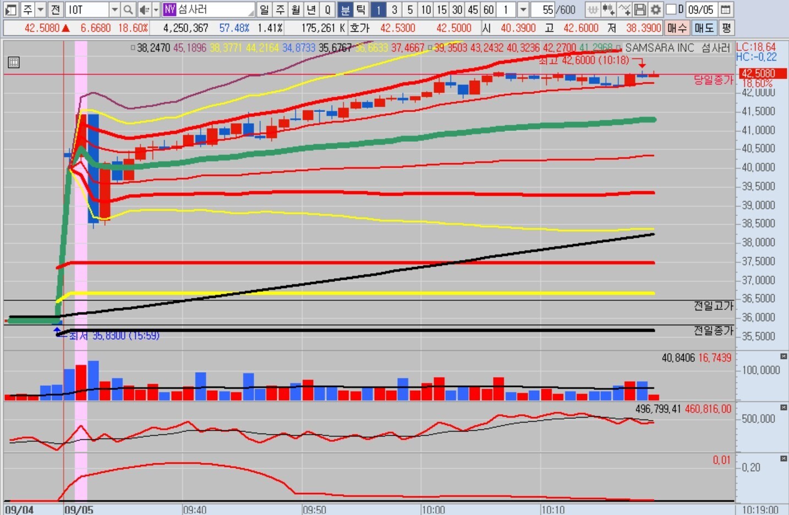The image size is (789, 515).
Task: Switch to 틱 (tick) chart mode
Action: tap(360, 9)
